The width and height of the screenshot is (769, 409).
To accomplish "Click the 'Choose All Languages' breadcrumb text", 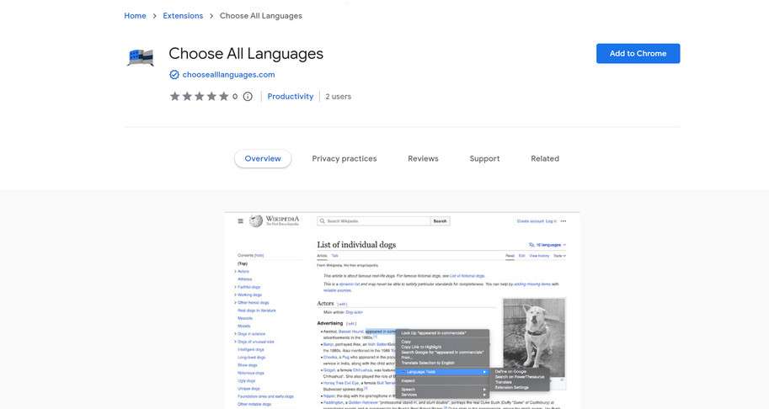I will pos(261,16).
